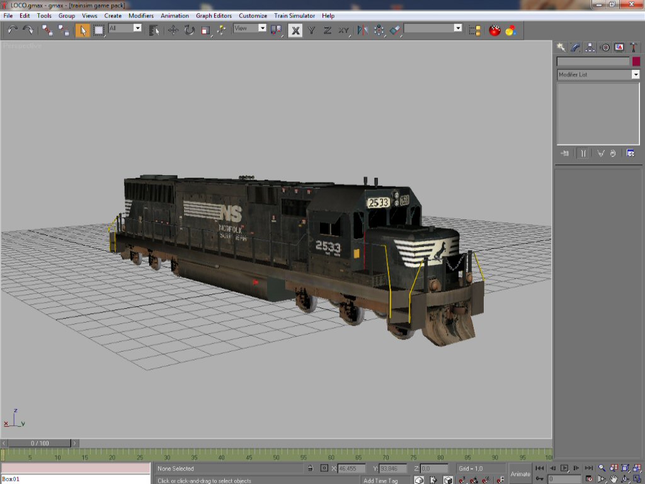Click the current frame number field
This screenshot has height=484, width=645.
tap(564, 479)
